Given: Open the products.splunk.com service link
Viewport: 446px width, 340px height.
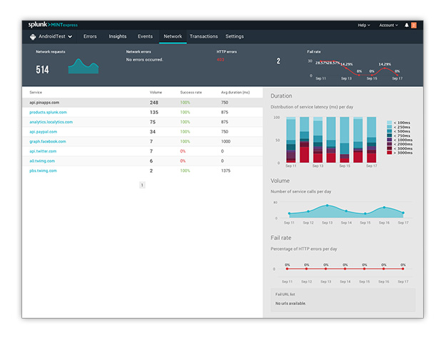Looking at the screenshot, I should [x=48, y=112].
